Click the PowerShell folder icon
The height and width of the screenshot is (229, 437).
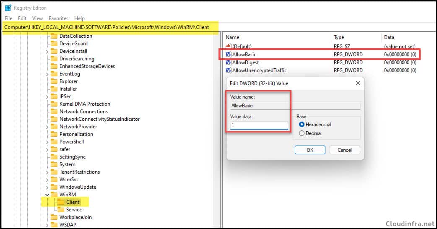click(x=54, y=141)
